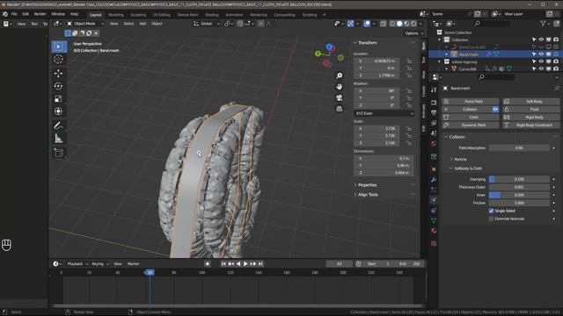Pick the Annotate tool
Viewport: 563px width, 316px height.
[x=59, y=126]
